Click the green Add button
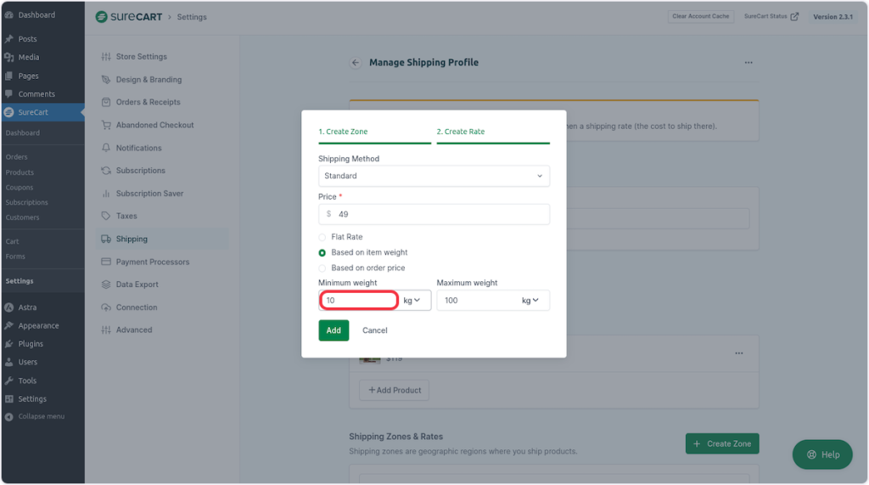 tap(334, 330)
